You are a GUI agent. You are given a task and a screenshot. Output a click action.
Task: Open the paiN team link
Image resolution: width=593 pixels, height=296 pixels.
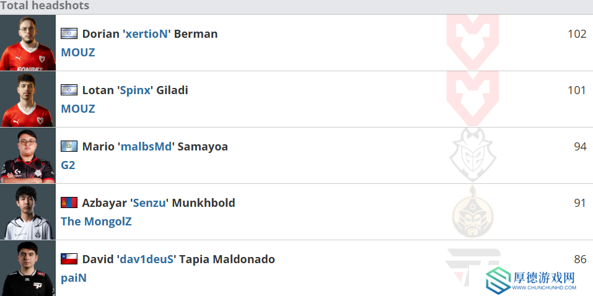(74, 278)
